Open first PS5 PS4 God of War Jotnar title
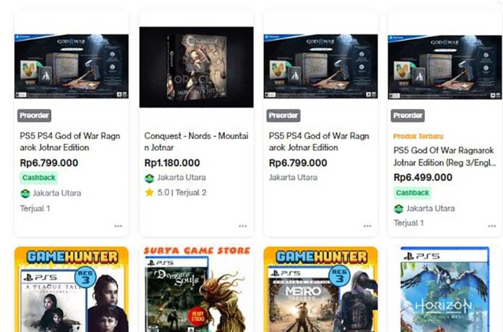503x332 pixels. pyautogui.click(x=70, y=142)
